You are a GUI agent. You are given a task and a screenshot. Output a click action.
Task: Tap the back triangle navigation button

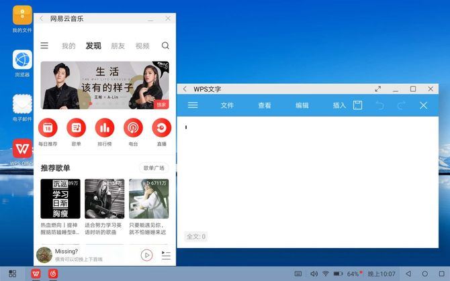pos(408,274)
